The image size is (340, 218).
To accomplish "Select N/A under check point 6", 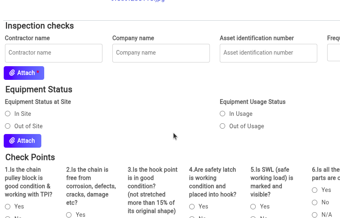I will 315,215.
